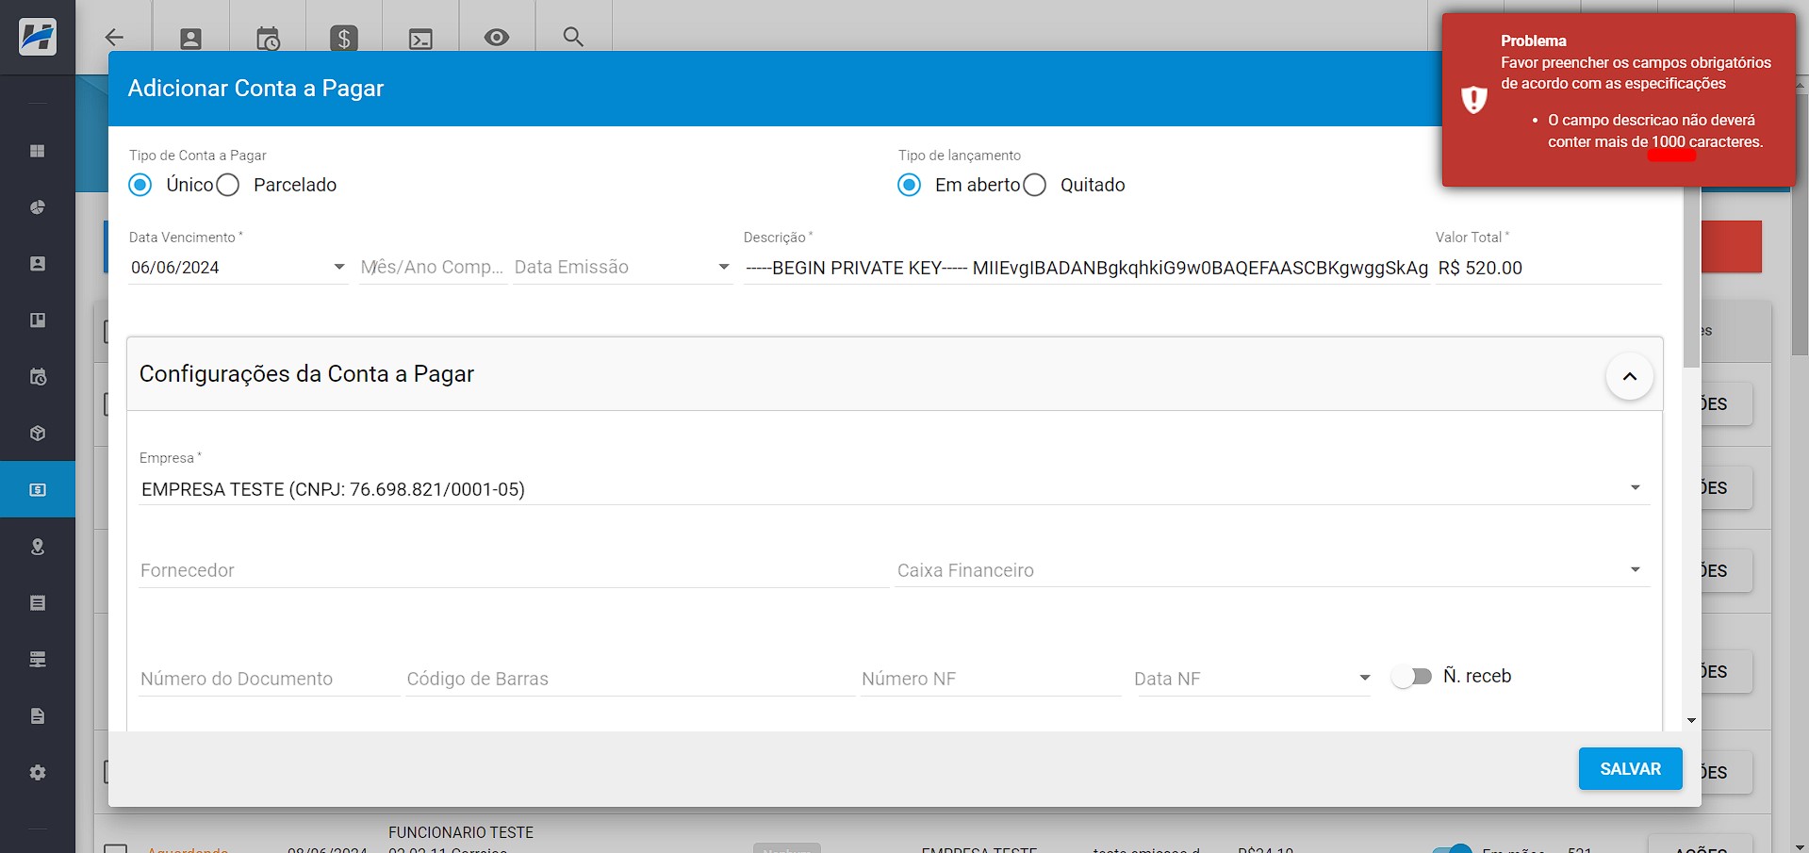Open the settings gear icon in sidebar

point(38,773)
